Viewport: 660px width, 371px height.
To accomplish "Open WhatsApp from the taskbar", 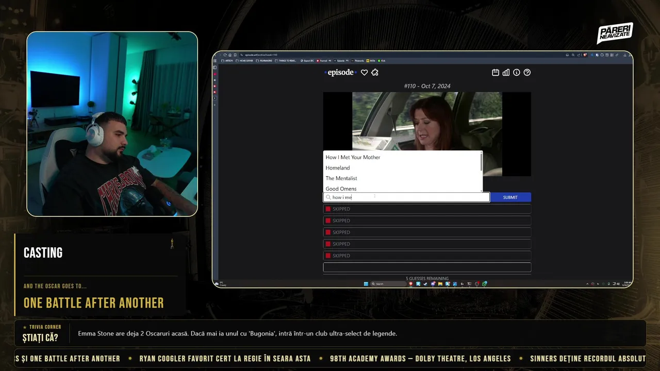I will pyautogui.click(x=485, y=284).
